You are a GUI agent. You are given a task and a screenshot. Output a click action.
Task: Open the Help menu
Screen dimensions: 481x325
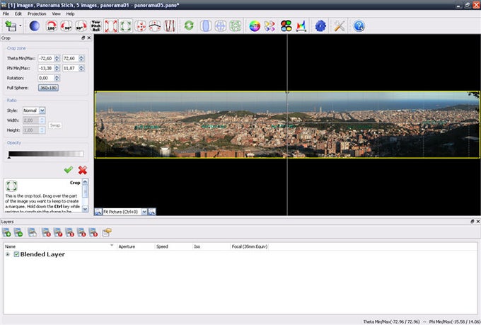[x=70, y=14]
